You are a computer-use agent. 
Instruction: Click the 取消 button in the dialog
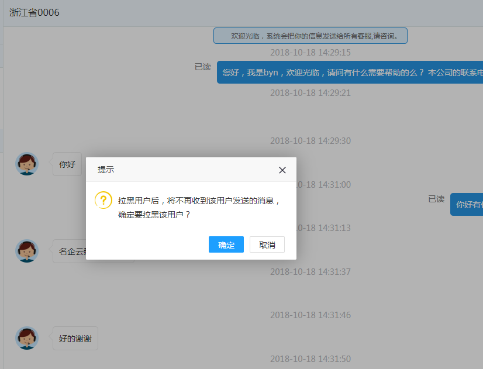[x=267, y=245]
